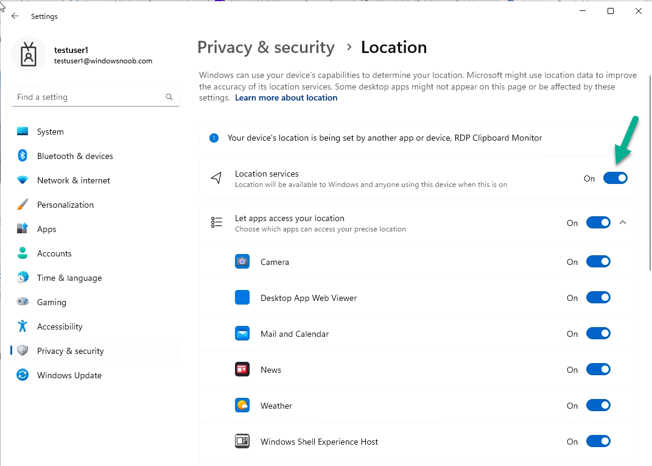Turn off Location services toggle

coord(615,178)
